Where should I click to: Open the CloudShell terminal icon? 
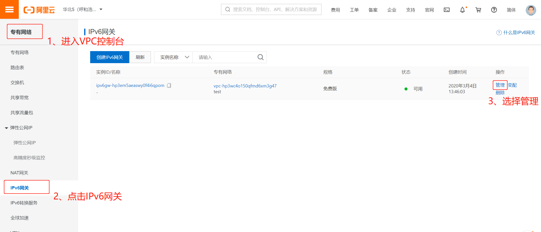[447, 10]
